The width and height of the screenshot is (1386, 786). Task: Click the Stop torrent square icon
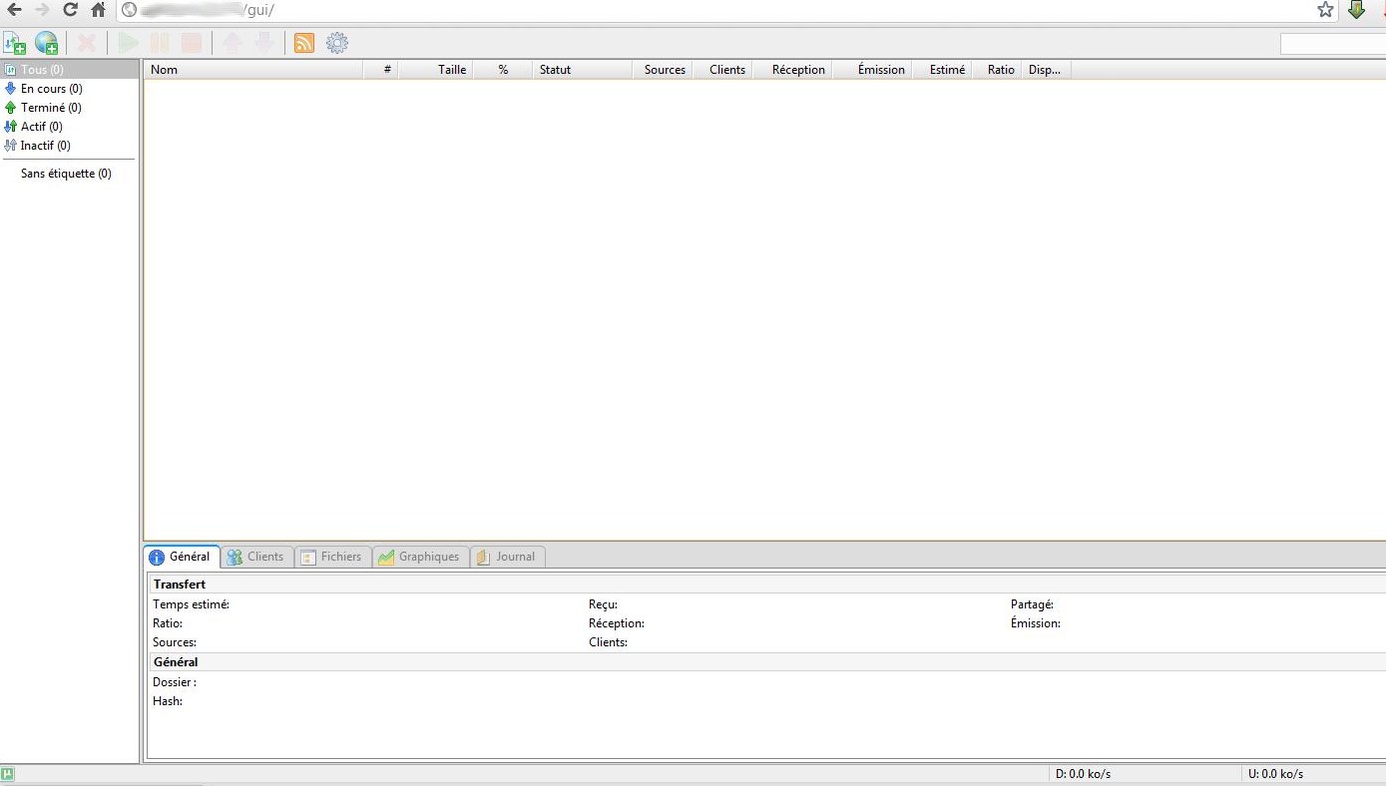192,43
